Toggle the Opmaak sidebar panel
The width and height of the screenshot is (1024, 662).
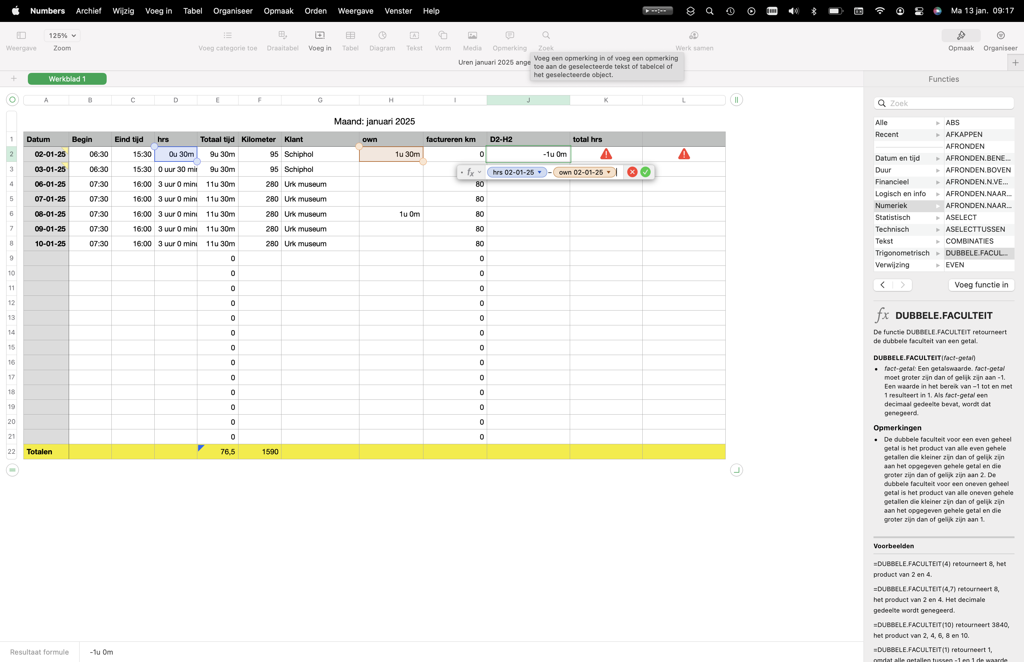coord(960,36)
